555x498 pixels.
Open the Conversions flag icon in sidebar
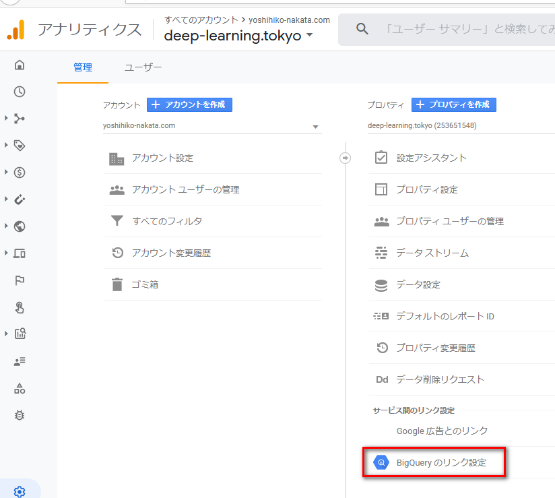20,280
